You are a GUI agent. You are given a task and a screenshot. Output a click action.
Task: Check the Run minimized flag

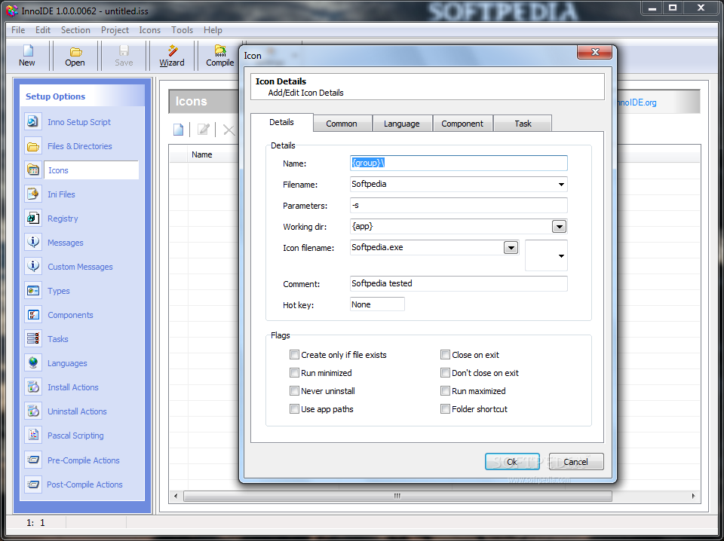point(294,373)
